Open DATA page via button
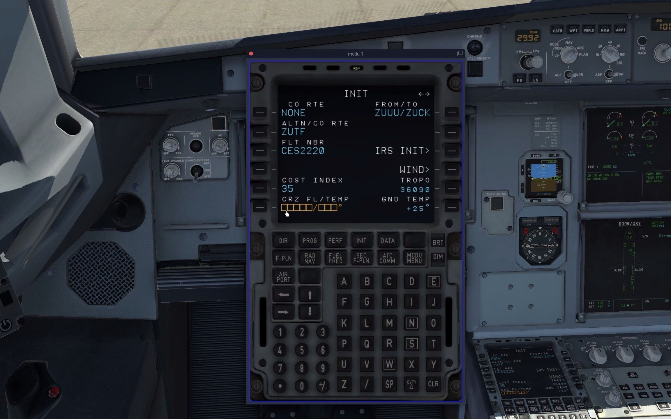The width and height of the screenshot is (671, 419). pyautogui.click(x=387, y=240)
